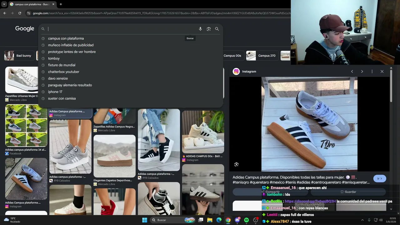Click the 'Guardar' save button
The image size is (400, 225).
tap(348, 192)
